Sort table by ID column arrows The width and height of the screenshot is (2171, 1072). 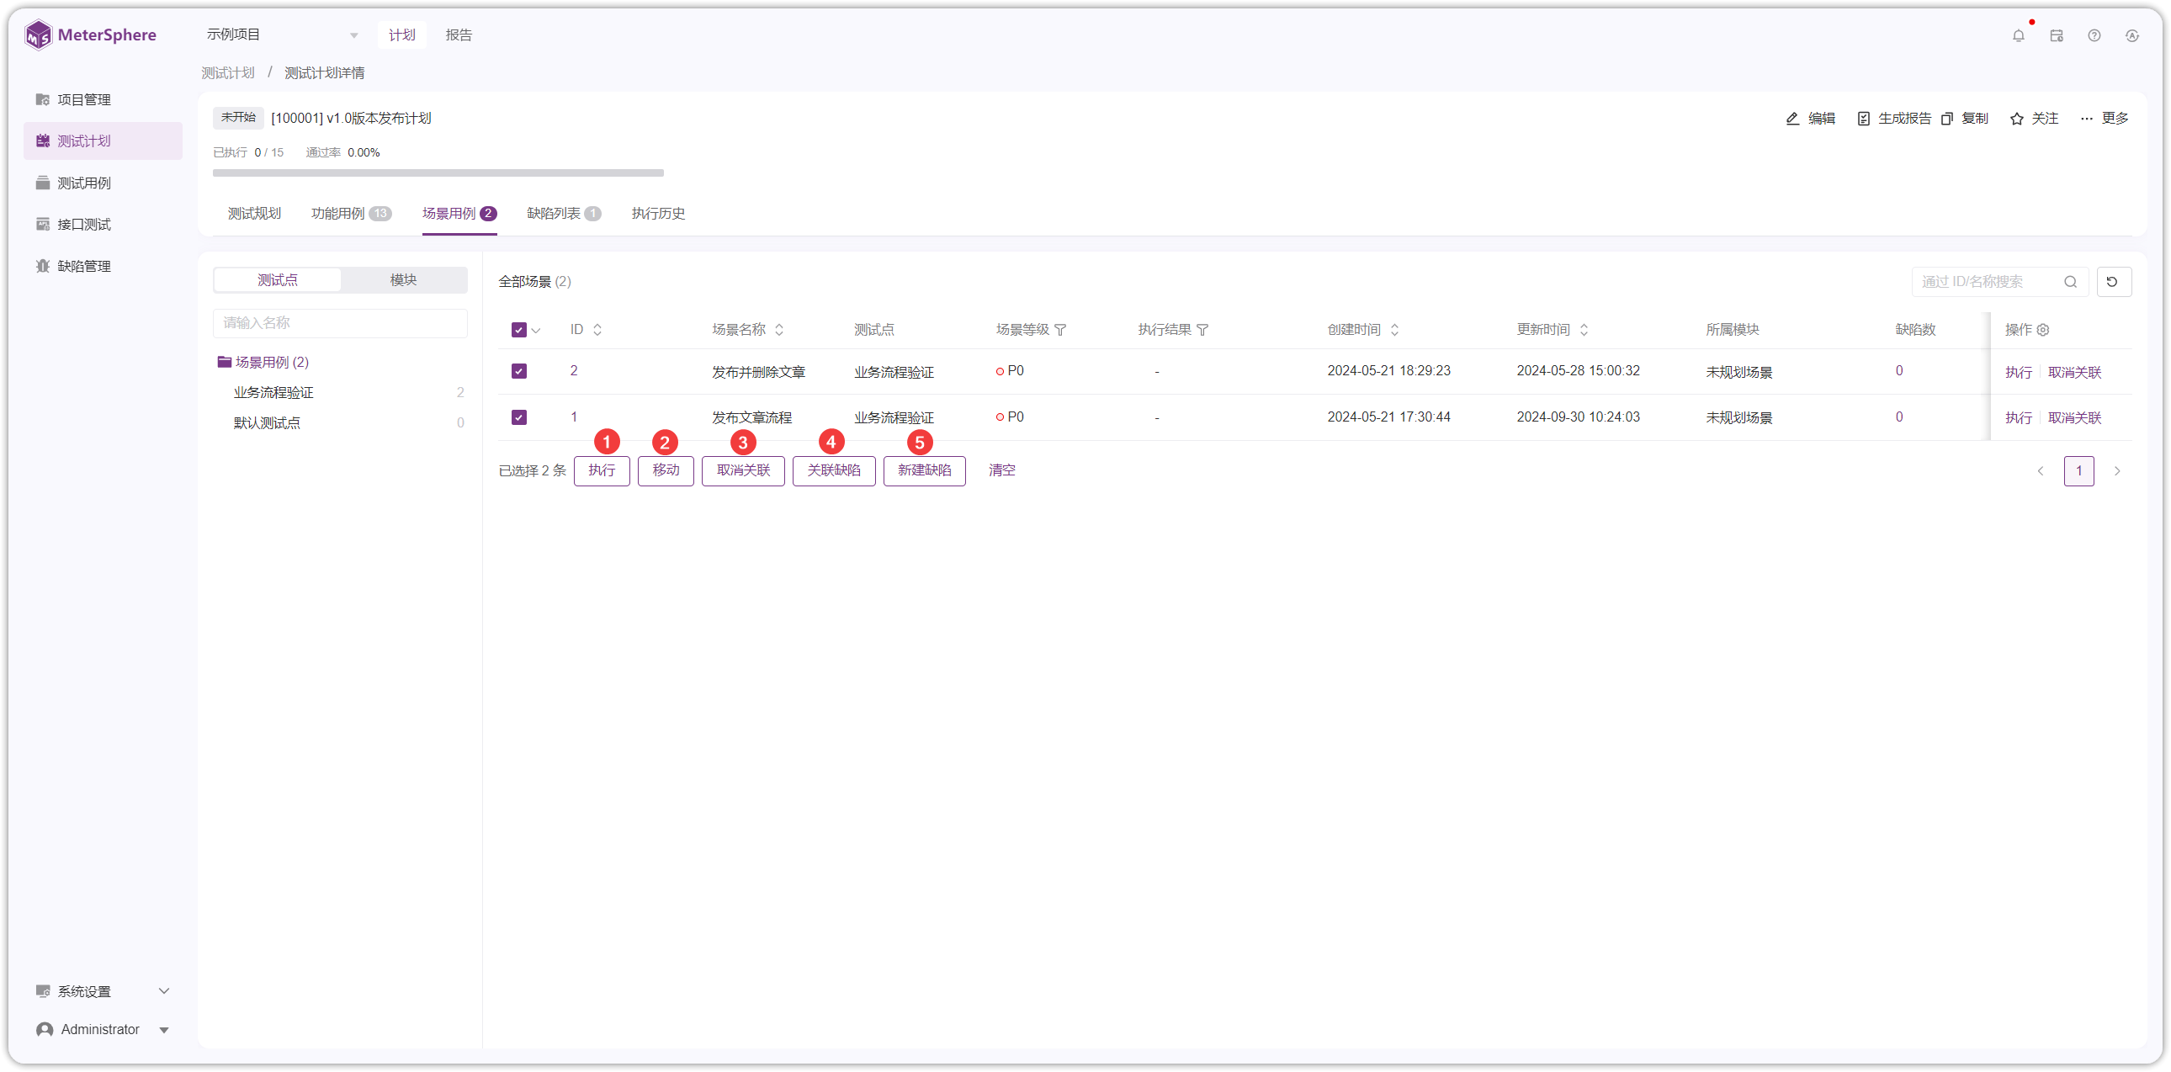click(x=597, y=330)
